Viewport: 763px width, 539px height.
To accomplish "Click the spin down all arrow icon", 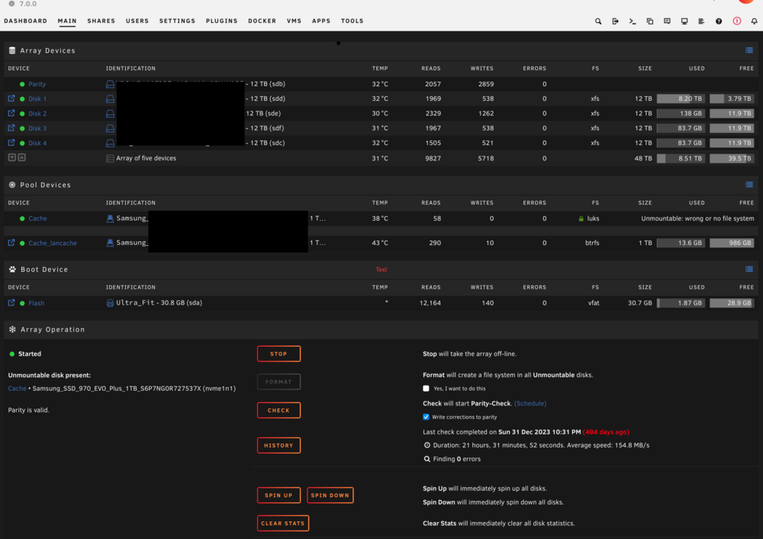I will 12,157.
